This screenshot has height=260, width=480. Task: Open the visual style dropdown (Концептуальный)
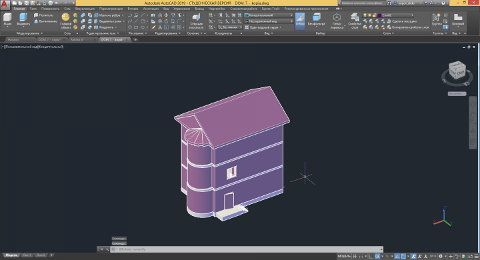(x=269, y=15)
